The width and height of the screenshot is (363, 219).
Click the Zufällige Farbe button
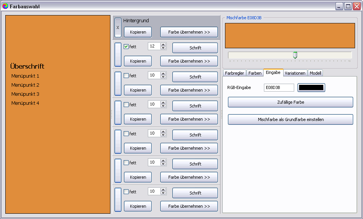290,102
